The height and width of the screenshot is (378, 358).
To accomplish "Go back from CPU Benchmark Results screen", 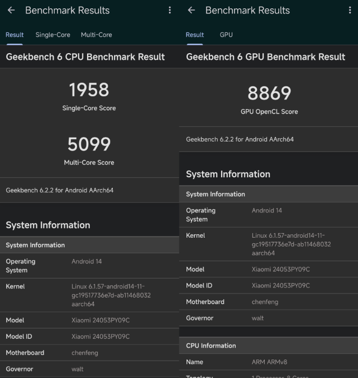I will click(11, 10).
